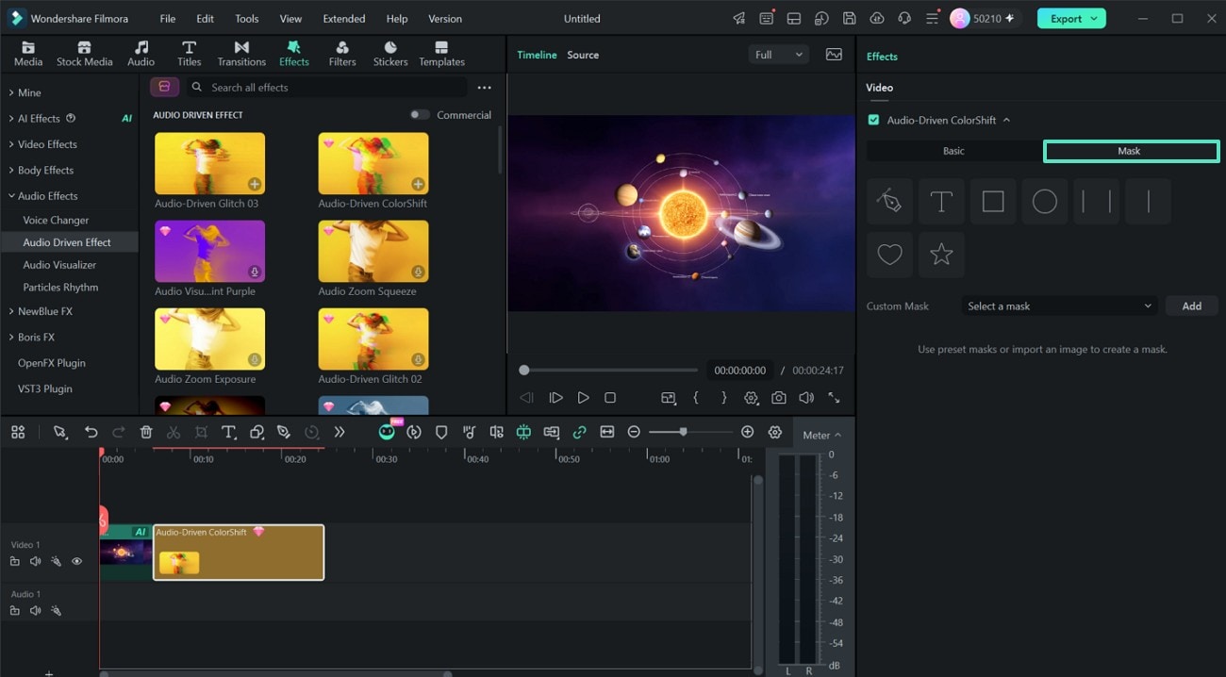Mute the Audio 1 track
Viewport: 1226px width, 677px height.
point(35,611)
